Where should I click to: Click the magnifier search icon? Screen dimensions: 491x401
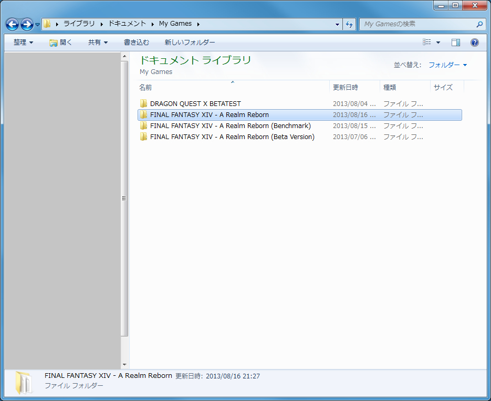[480, 24]
